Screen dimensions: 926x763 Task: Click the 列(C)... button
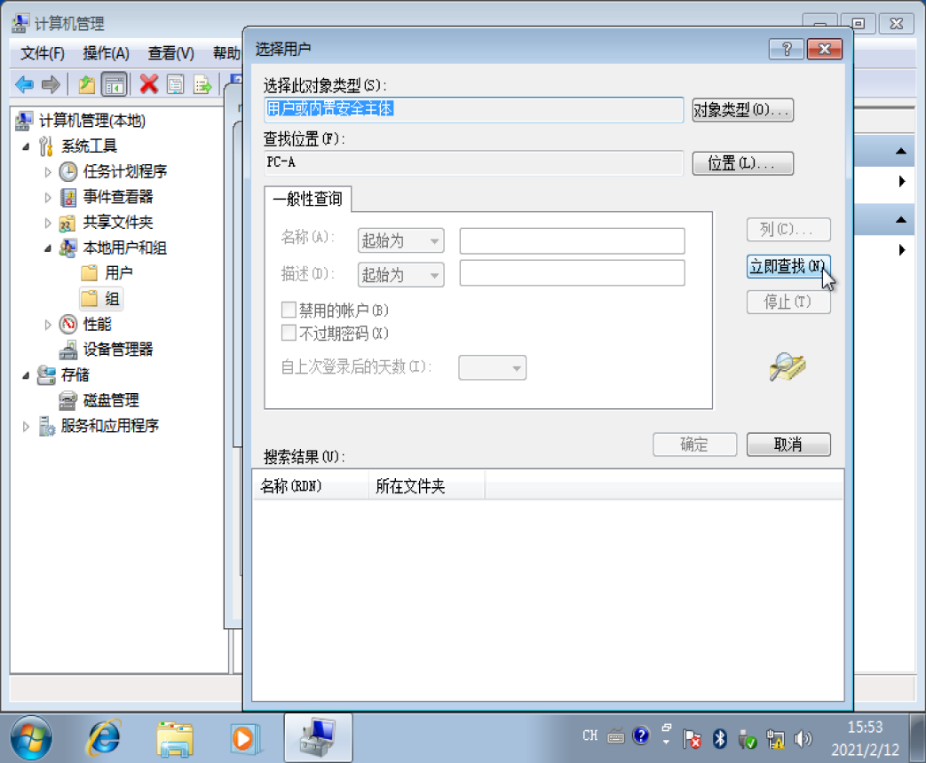point(788,230)
